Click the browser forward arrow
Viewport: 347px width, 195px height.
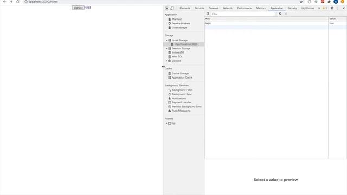pos(11,2)
